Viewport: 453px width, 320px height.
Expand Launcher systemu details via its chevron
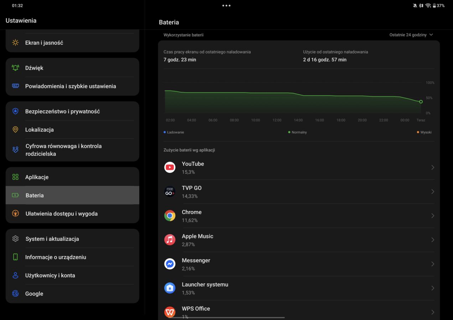point(433,288)
